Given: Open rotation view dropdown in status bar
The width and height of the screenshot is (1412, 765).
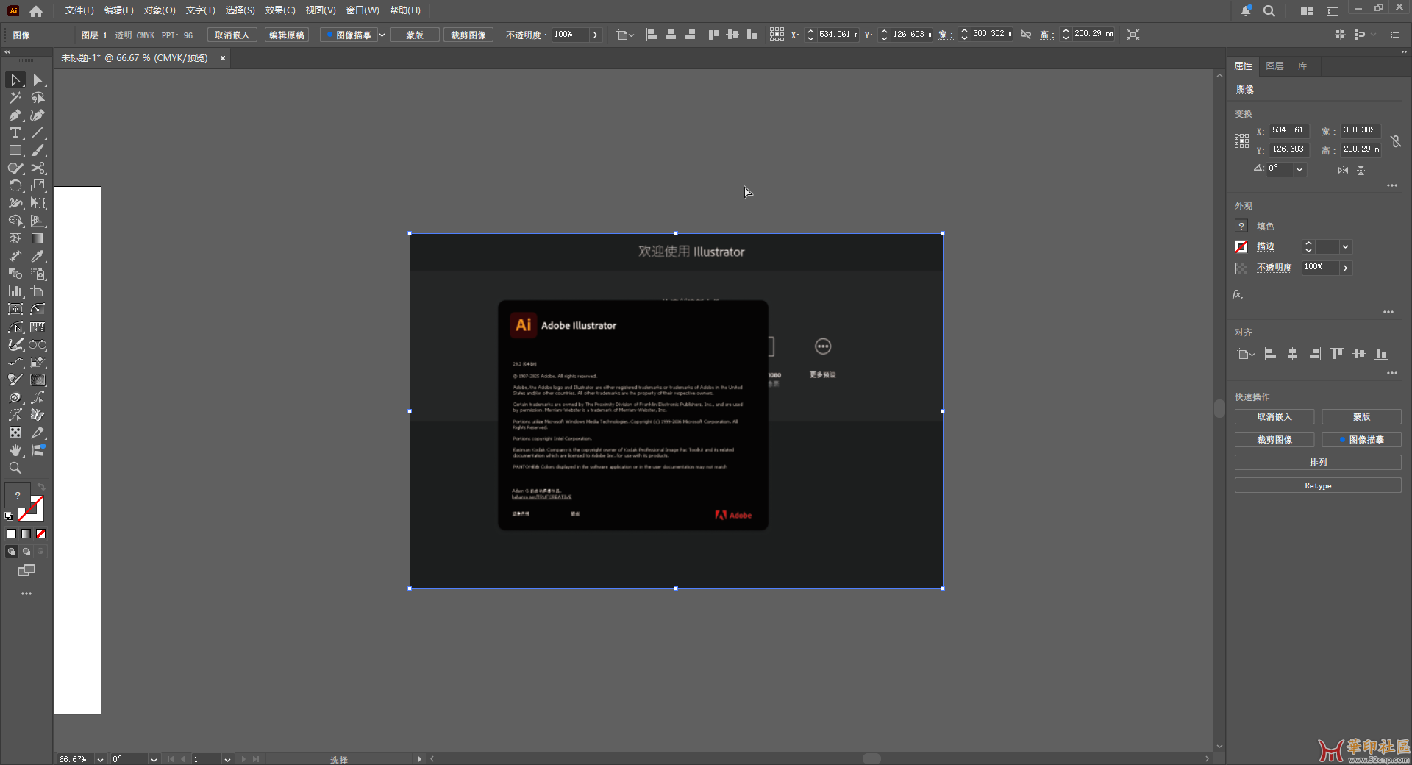Looking at the screenshot, I should (x=154, y=759).
